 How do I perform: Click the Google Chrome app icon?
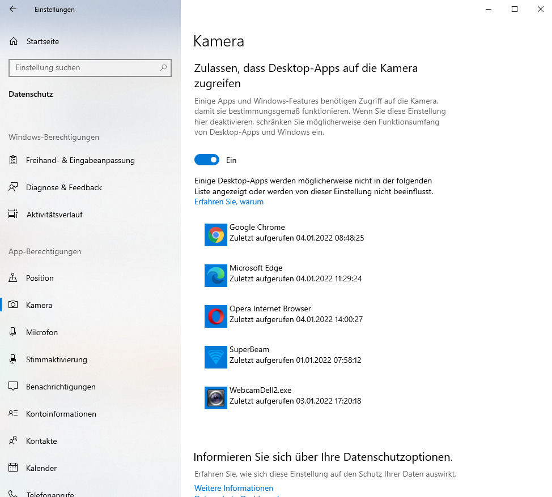(x=215, y=235)
